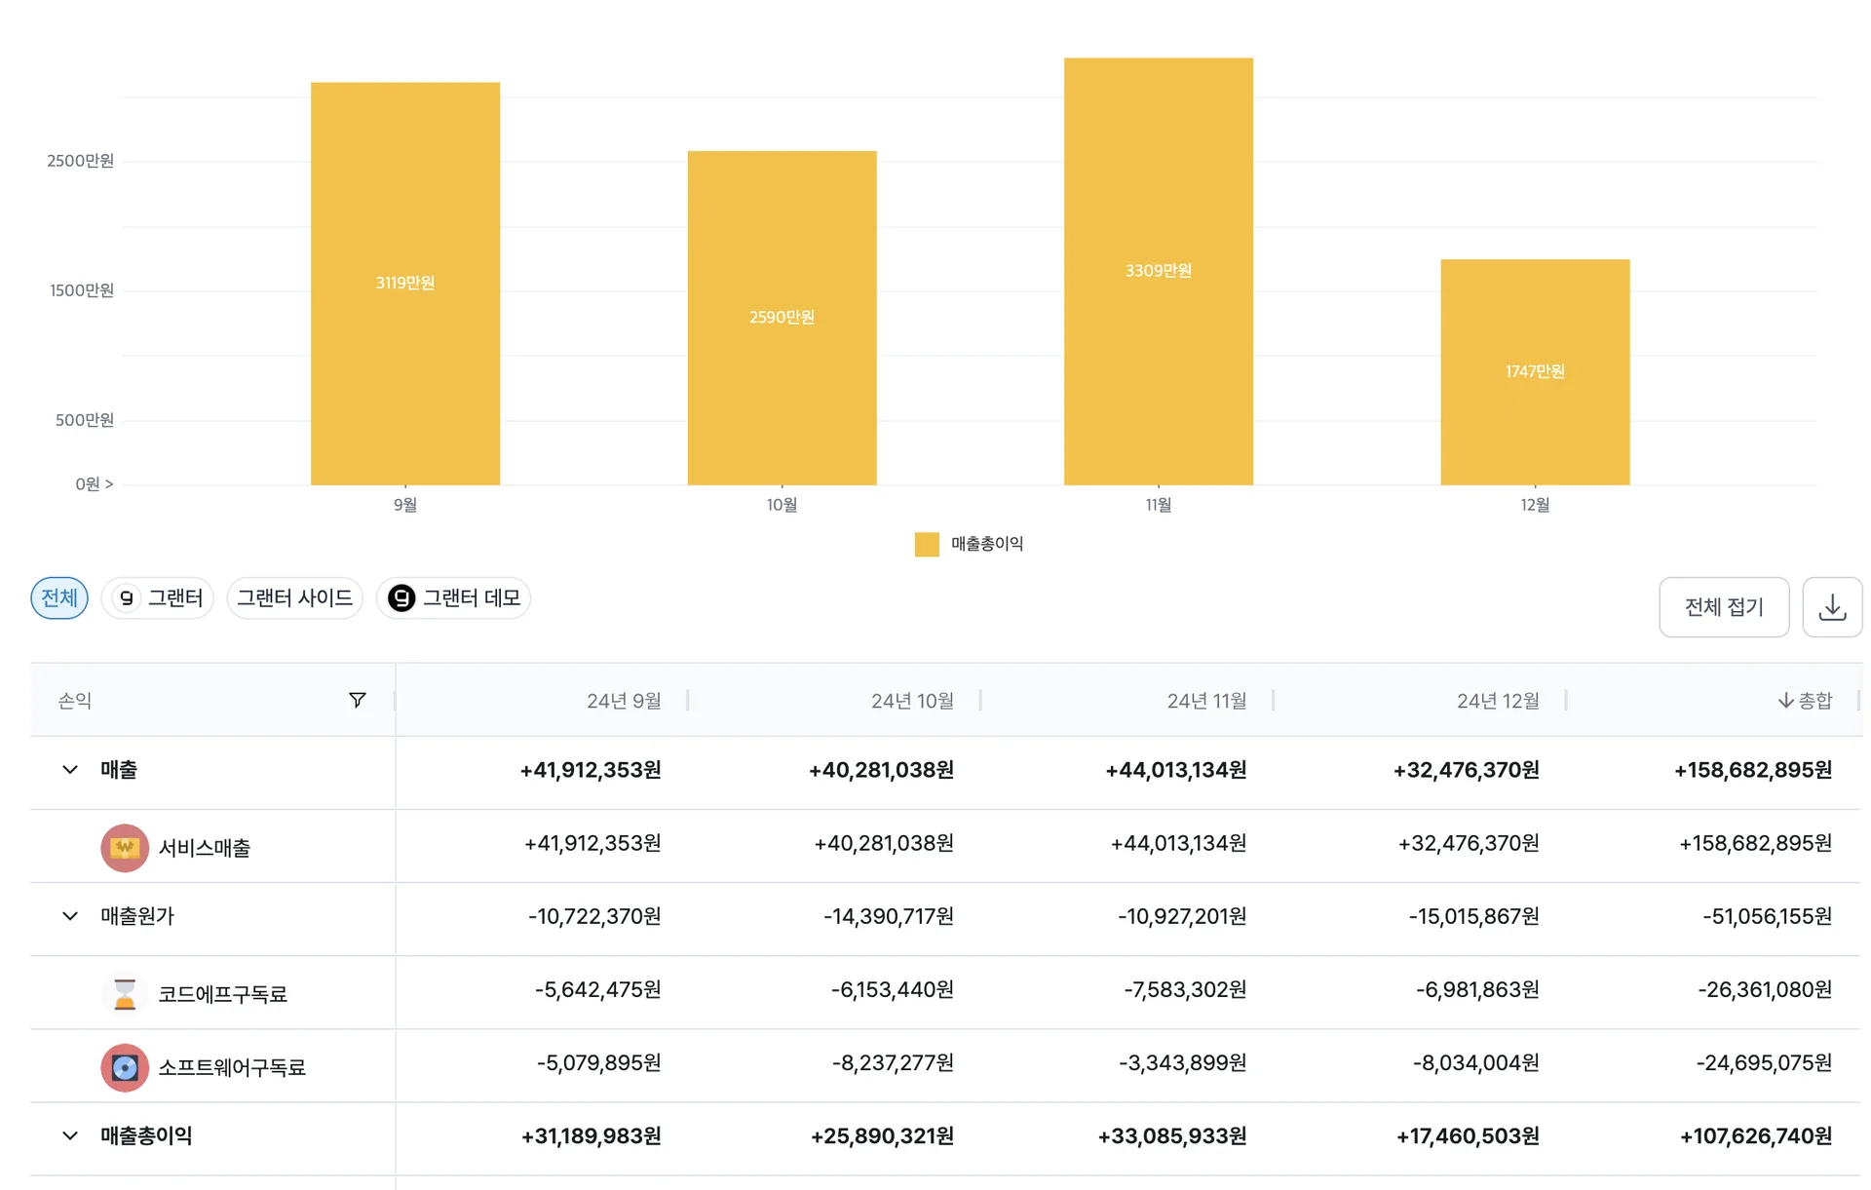Toggle the 매출총이익 legend swatch
This screenshot has height=1190, width=1871.
927,544
